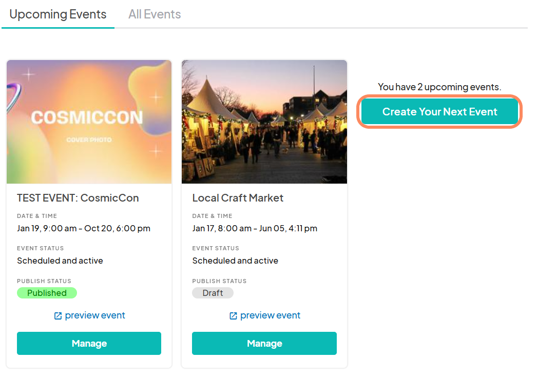Screen dimensions: 537x379
Task: Click the "You have 2 upcoming events" text
Action: pyautogui.click(x=439, y=87)
